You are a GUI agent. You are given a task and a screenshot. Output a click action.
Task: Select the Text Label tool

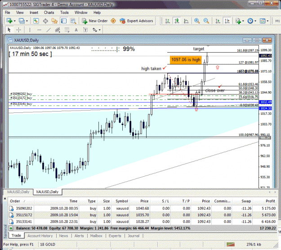[x=85, y=30]
